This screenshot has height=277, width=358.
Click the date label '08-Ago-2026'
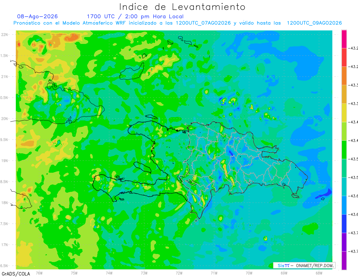[x=38, y=16]
